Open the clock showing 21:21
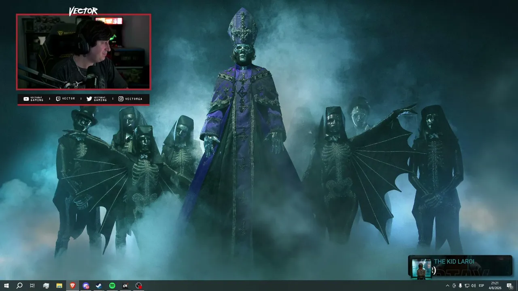Viewport: 518px width, 291px height. [x=495, y=286]
